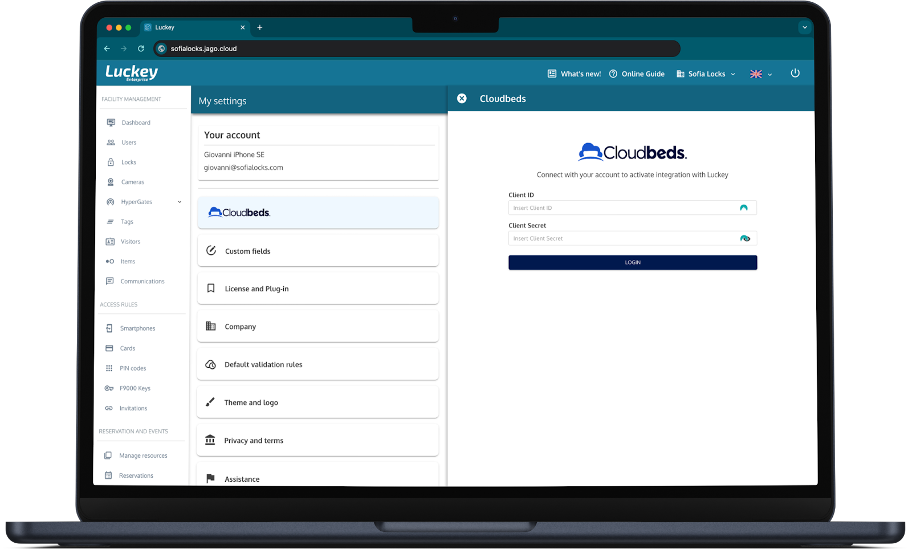912x549 pixels.
Task: Open the Sofia Locks account dropdown
Action: pos(706,74)
